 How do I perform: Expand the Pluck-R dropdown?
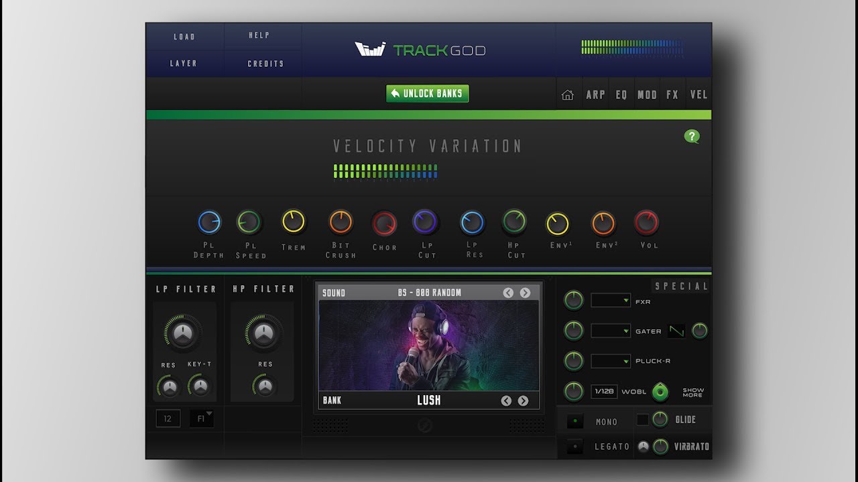point(611,361)
